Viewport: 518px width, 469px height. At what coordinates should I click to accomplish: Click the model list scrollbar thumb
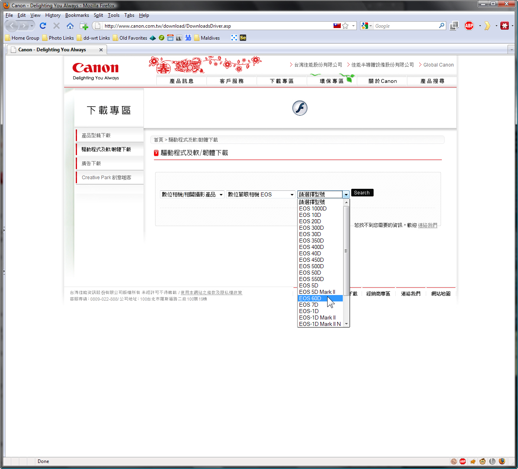click(x=346, y=251)
